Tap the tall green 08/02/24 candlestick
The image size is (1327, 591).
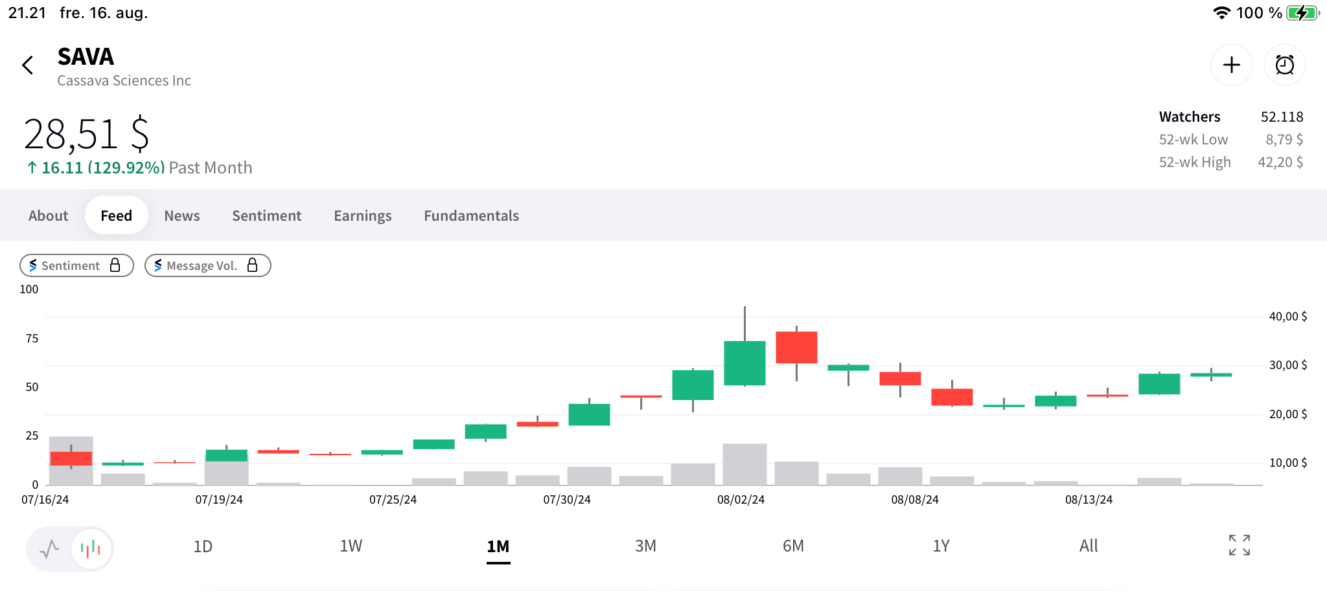[x=744, y=362]
